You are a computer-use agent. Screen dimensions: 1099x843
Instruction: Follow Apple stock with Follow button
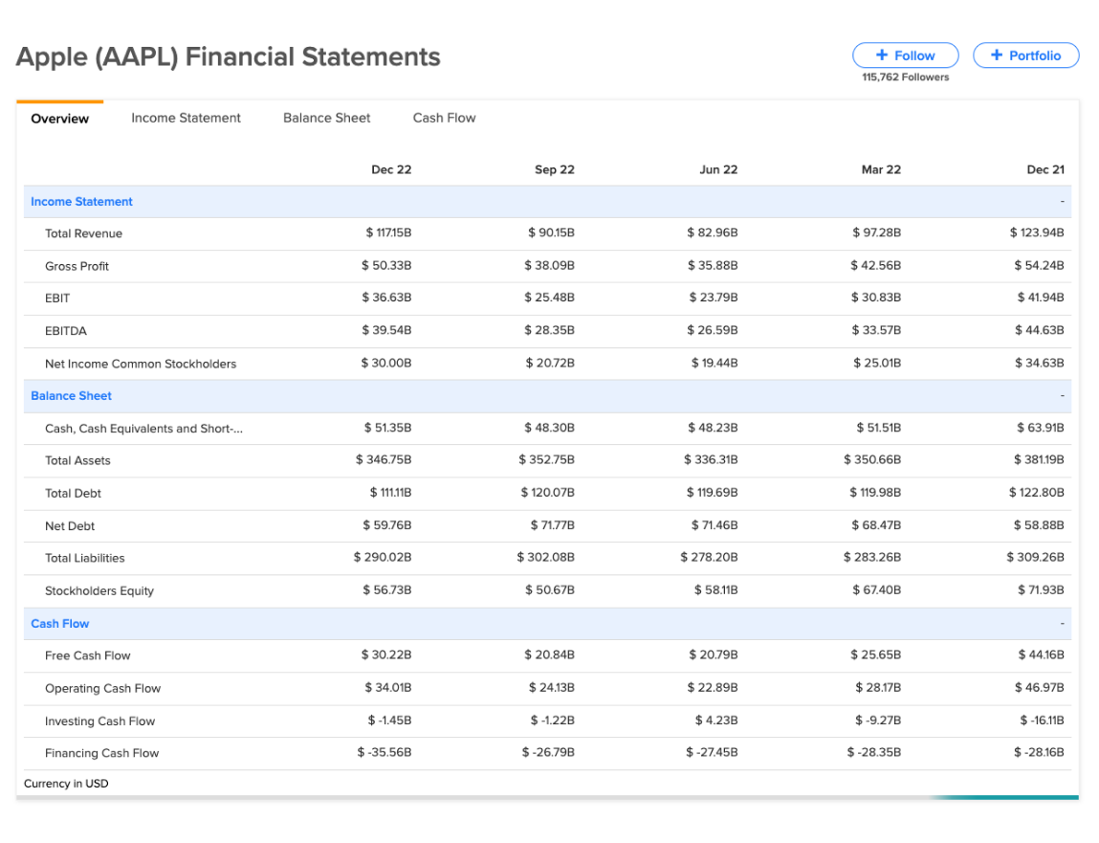906,55
